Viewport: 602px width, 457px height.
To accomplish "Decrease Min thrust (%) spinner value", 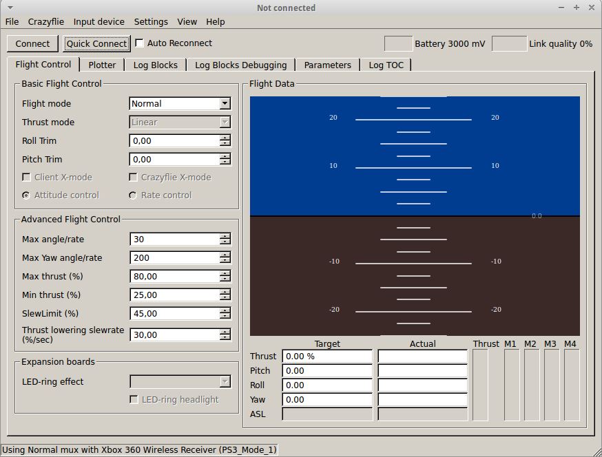I will point(225,298).
